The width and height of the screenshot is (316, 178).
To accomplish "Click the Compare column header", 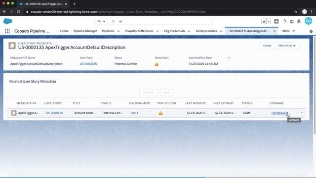I will coord(276,103).
